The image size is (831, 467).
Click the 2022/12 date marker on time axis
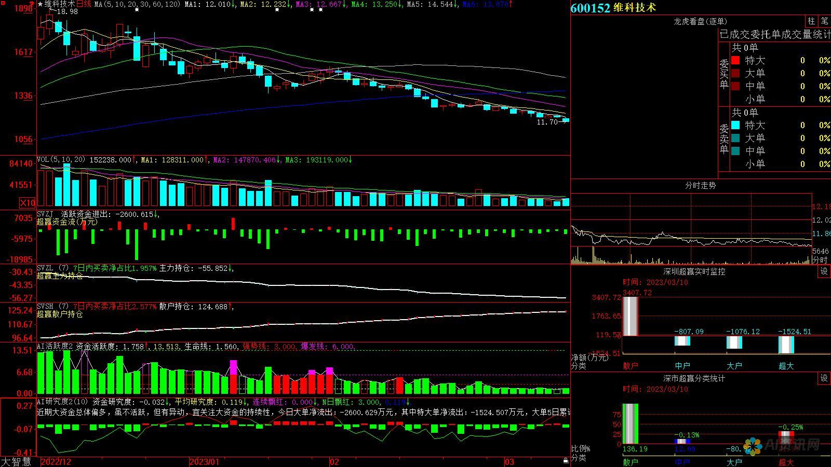[57, 462]
